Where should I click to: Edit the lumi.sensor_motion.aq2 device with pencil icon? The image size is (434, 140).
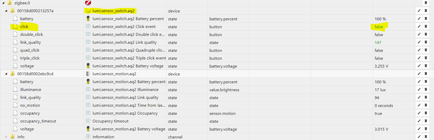419,74
